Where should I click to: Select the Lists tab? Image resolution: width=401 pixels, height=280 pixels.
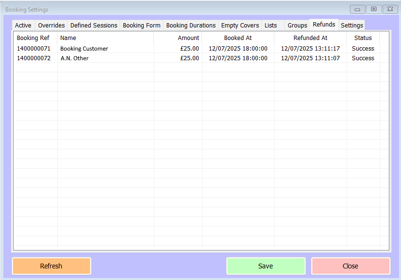point(271,26)
